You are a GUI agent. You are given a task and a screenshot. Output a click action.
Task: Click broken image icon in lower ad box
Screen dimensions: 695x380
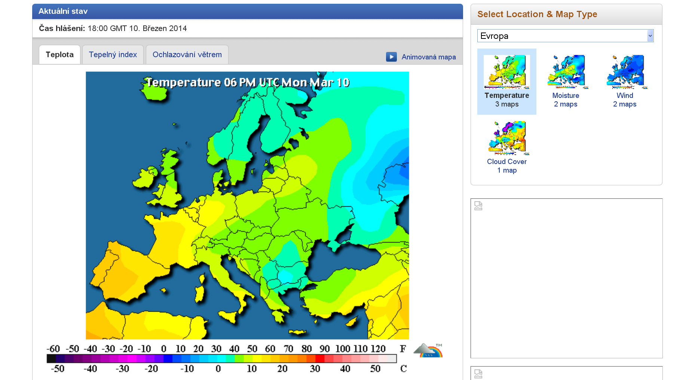click(478, 374)
